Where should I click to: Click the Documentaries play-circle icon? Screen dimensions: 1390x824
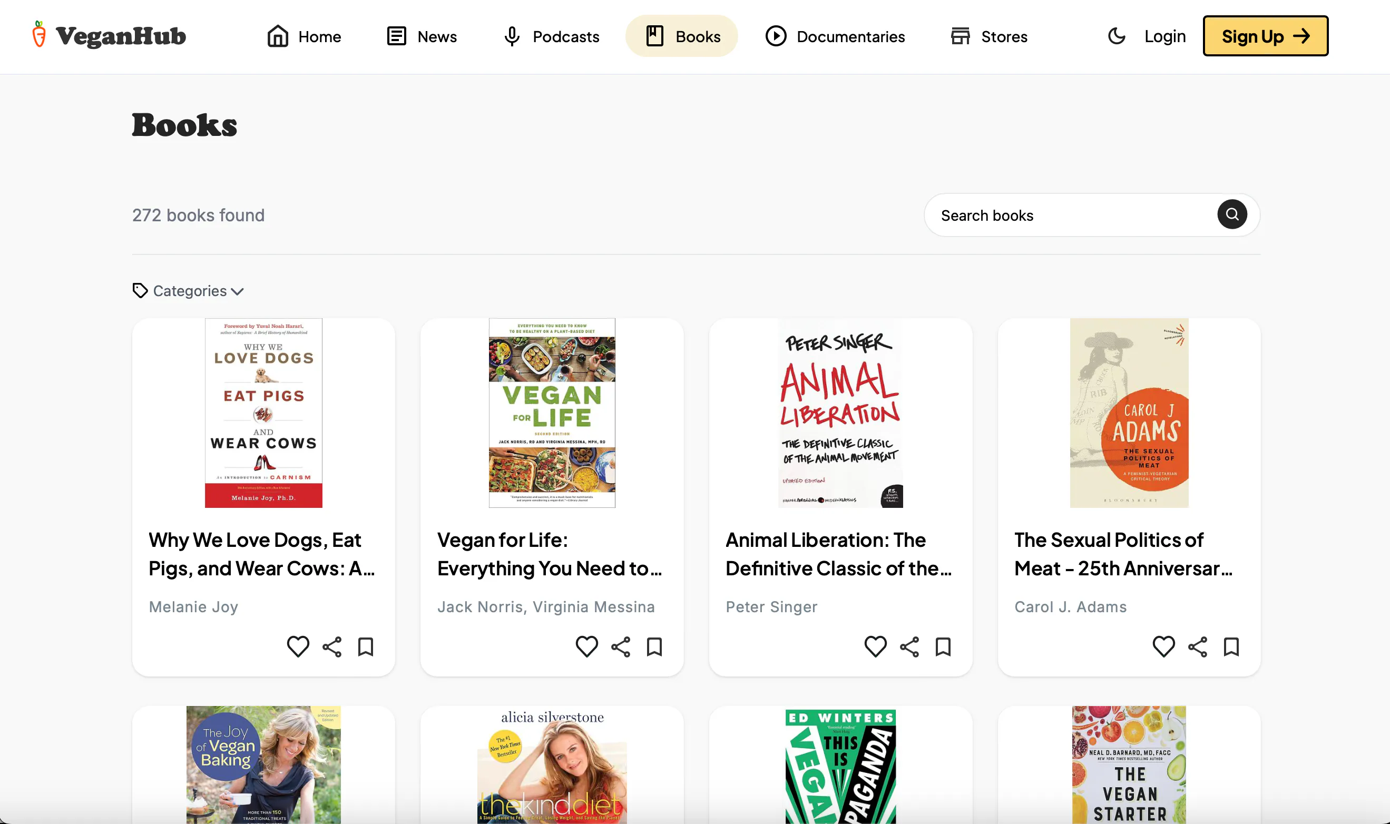coord(776,36)
